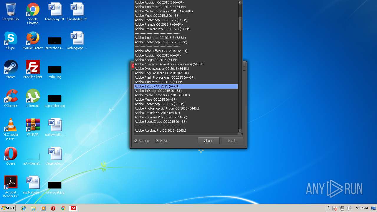
Task: Select Adobe Photoshop CC 2015.5 (32-bit)
Action: [x=186, y=42]
